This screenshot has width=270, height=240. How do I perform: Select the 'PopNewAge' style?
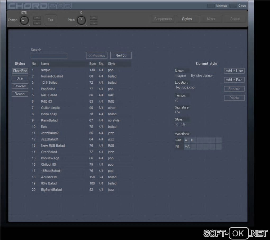[81, 158]
